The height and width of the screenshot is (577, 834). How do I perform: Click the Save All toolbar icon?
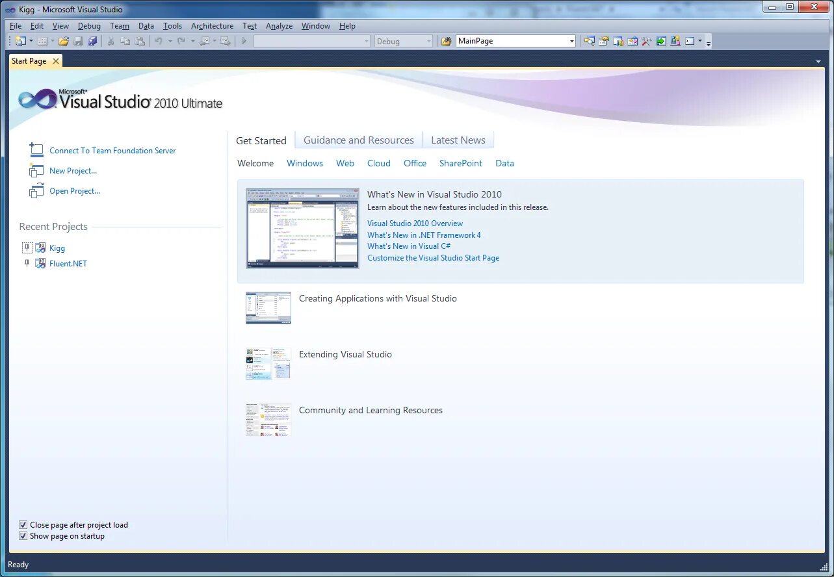92,41
